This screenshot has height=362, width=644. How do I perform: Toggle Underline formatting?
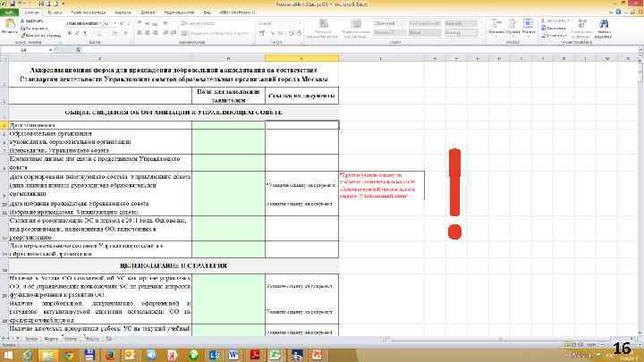pos(85,33)
